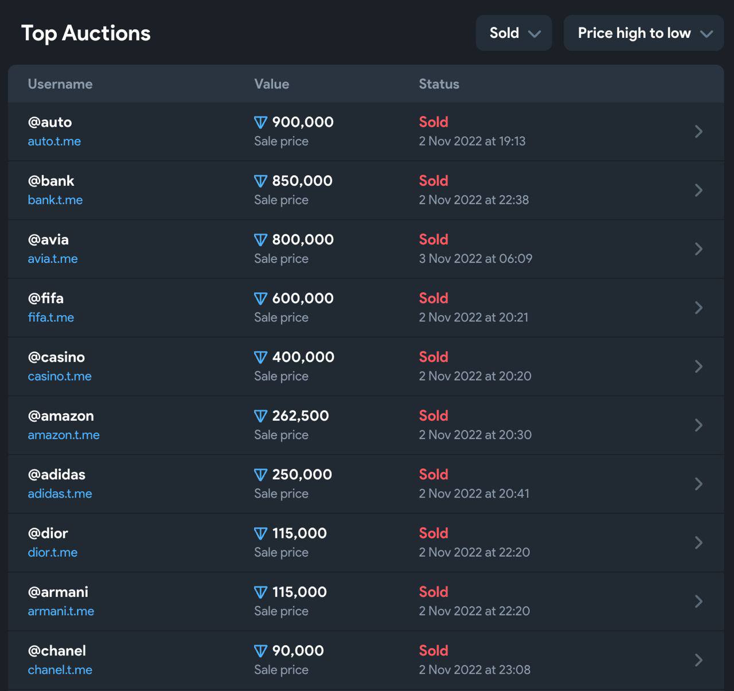
Task: Open the casino.t.me link
Action: coord(60,376)
